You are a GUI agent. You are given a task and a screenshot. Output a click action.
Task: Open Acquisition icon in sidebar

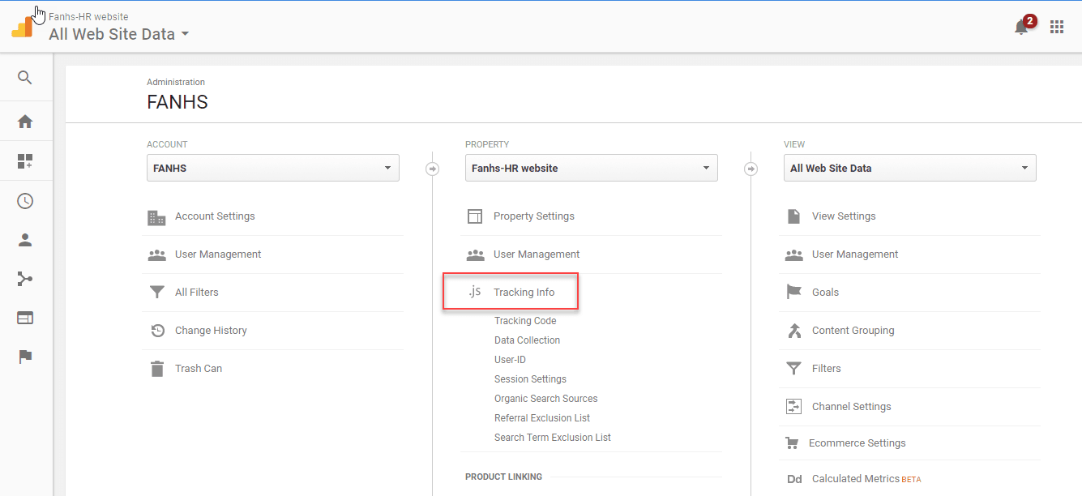pos(25,279)
